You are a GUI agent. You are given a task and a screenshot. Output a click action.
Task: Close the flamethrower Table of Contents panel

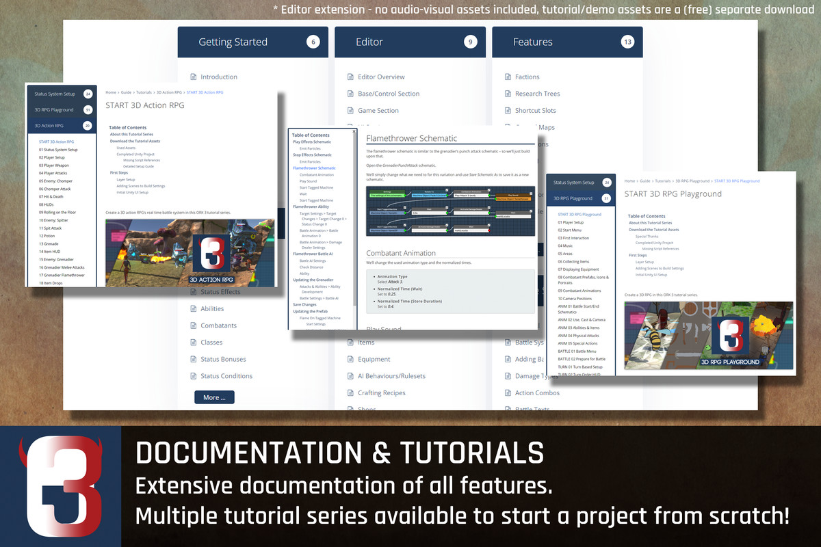[x=354, y=131]
